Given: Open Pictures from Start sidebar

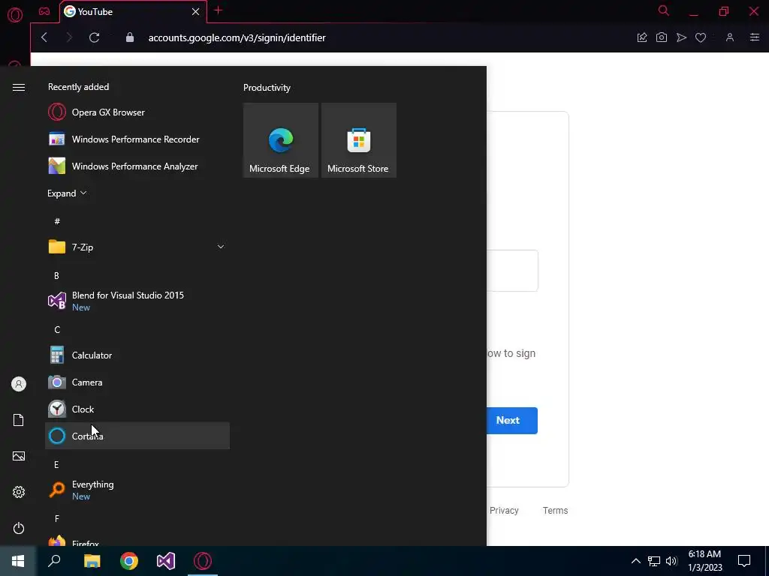Looking at the screenshot, I should coord(19,456).
